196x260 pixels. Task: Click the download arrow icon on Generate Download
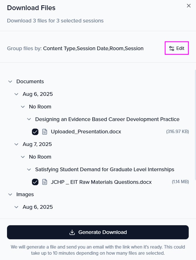[x=72, y=232]
